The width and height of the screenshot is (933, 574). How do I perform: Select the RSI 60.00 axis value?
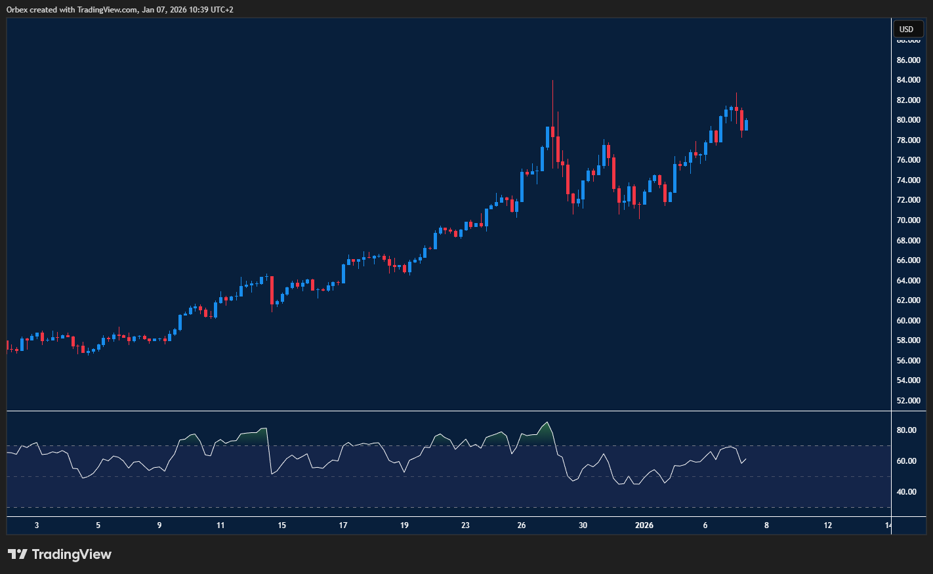pyautogui.click(x=907, y=461)
